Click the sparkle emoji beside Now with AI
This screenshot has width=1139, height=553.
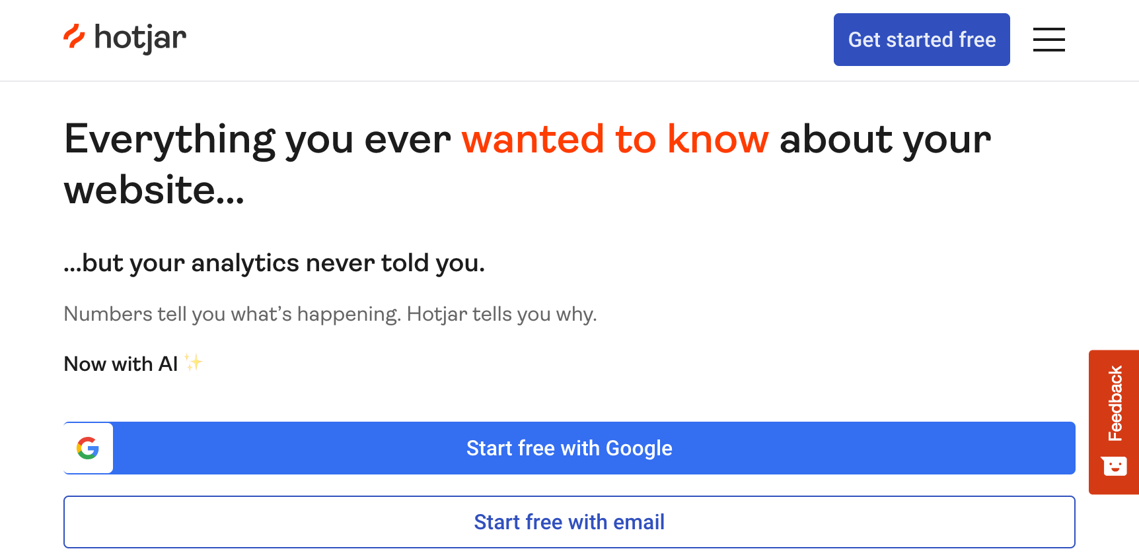193,362
